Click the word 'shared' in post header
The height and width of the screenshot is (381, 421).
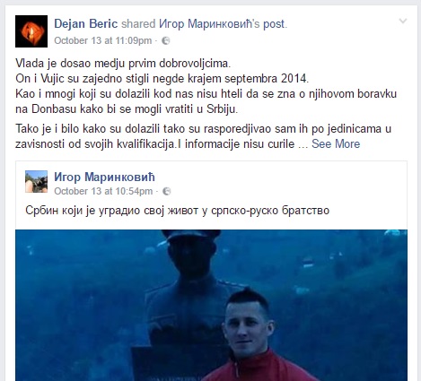138,24
